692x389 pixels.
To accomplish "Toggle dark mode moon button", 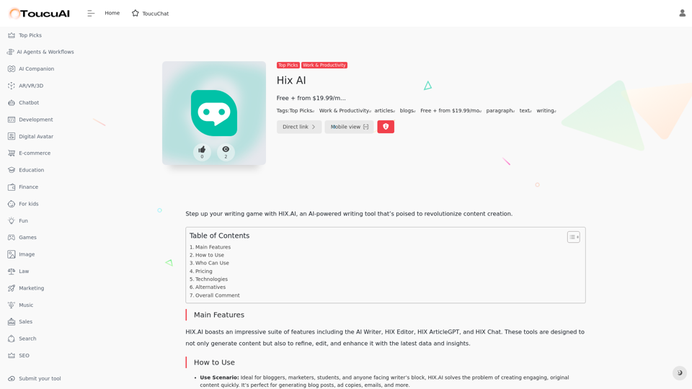I will 680,372.
